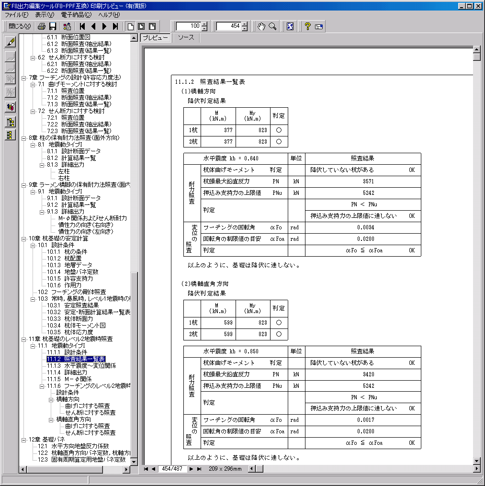Open the ヘルプ(H) menu

[x=109, y=14]
